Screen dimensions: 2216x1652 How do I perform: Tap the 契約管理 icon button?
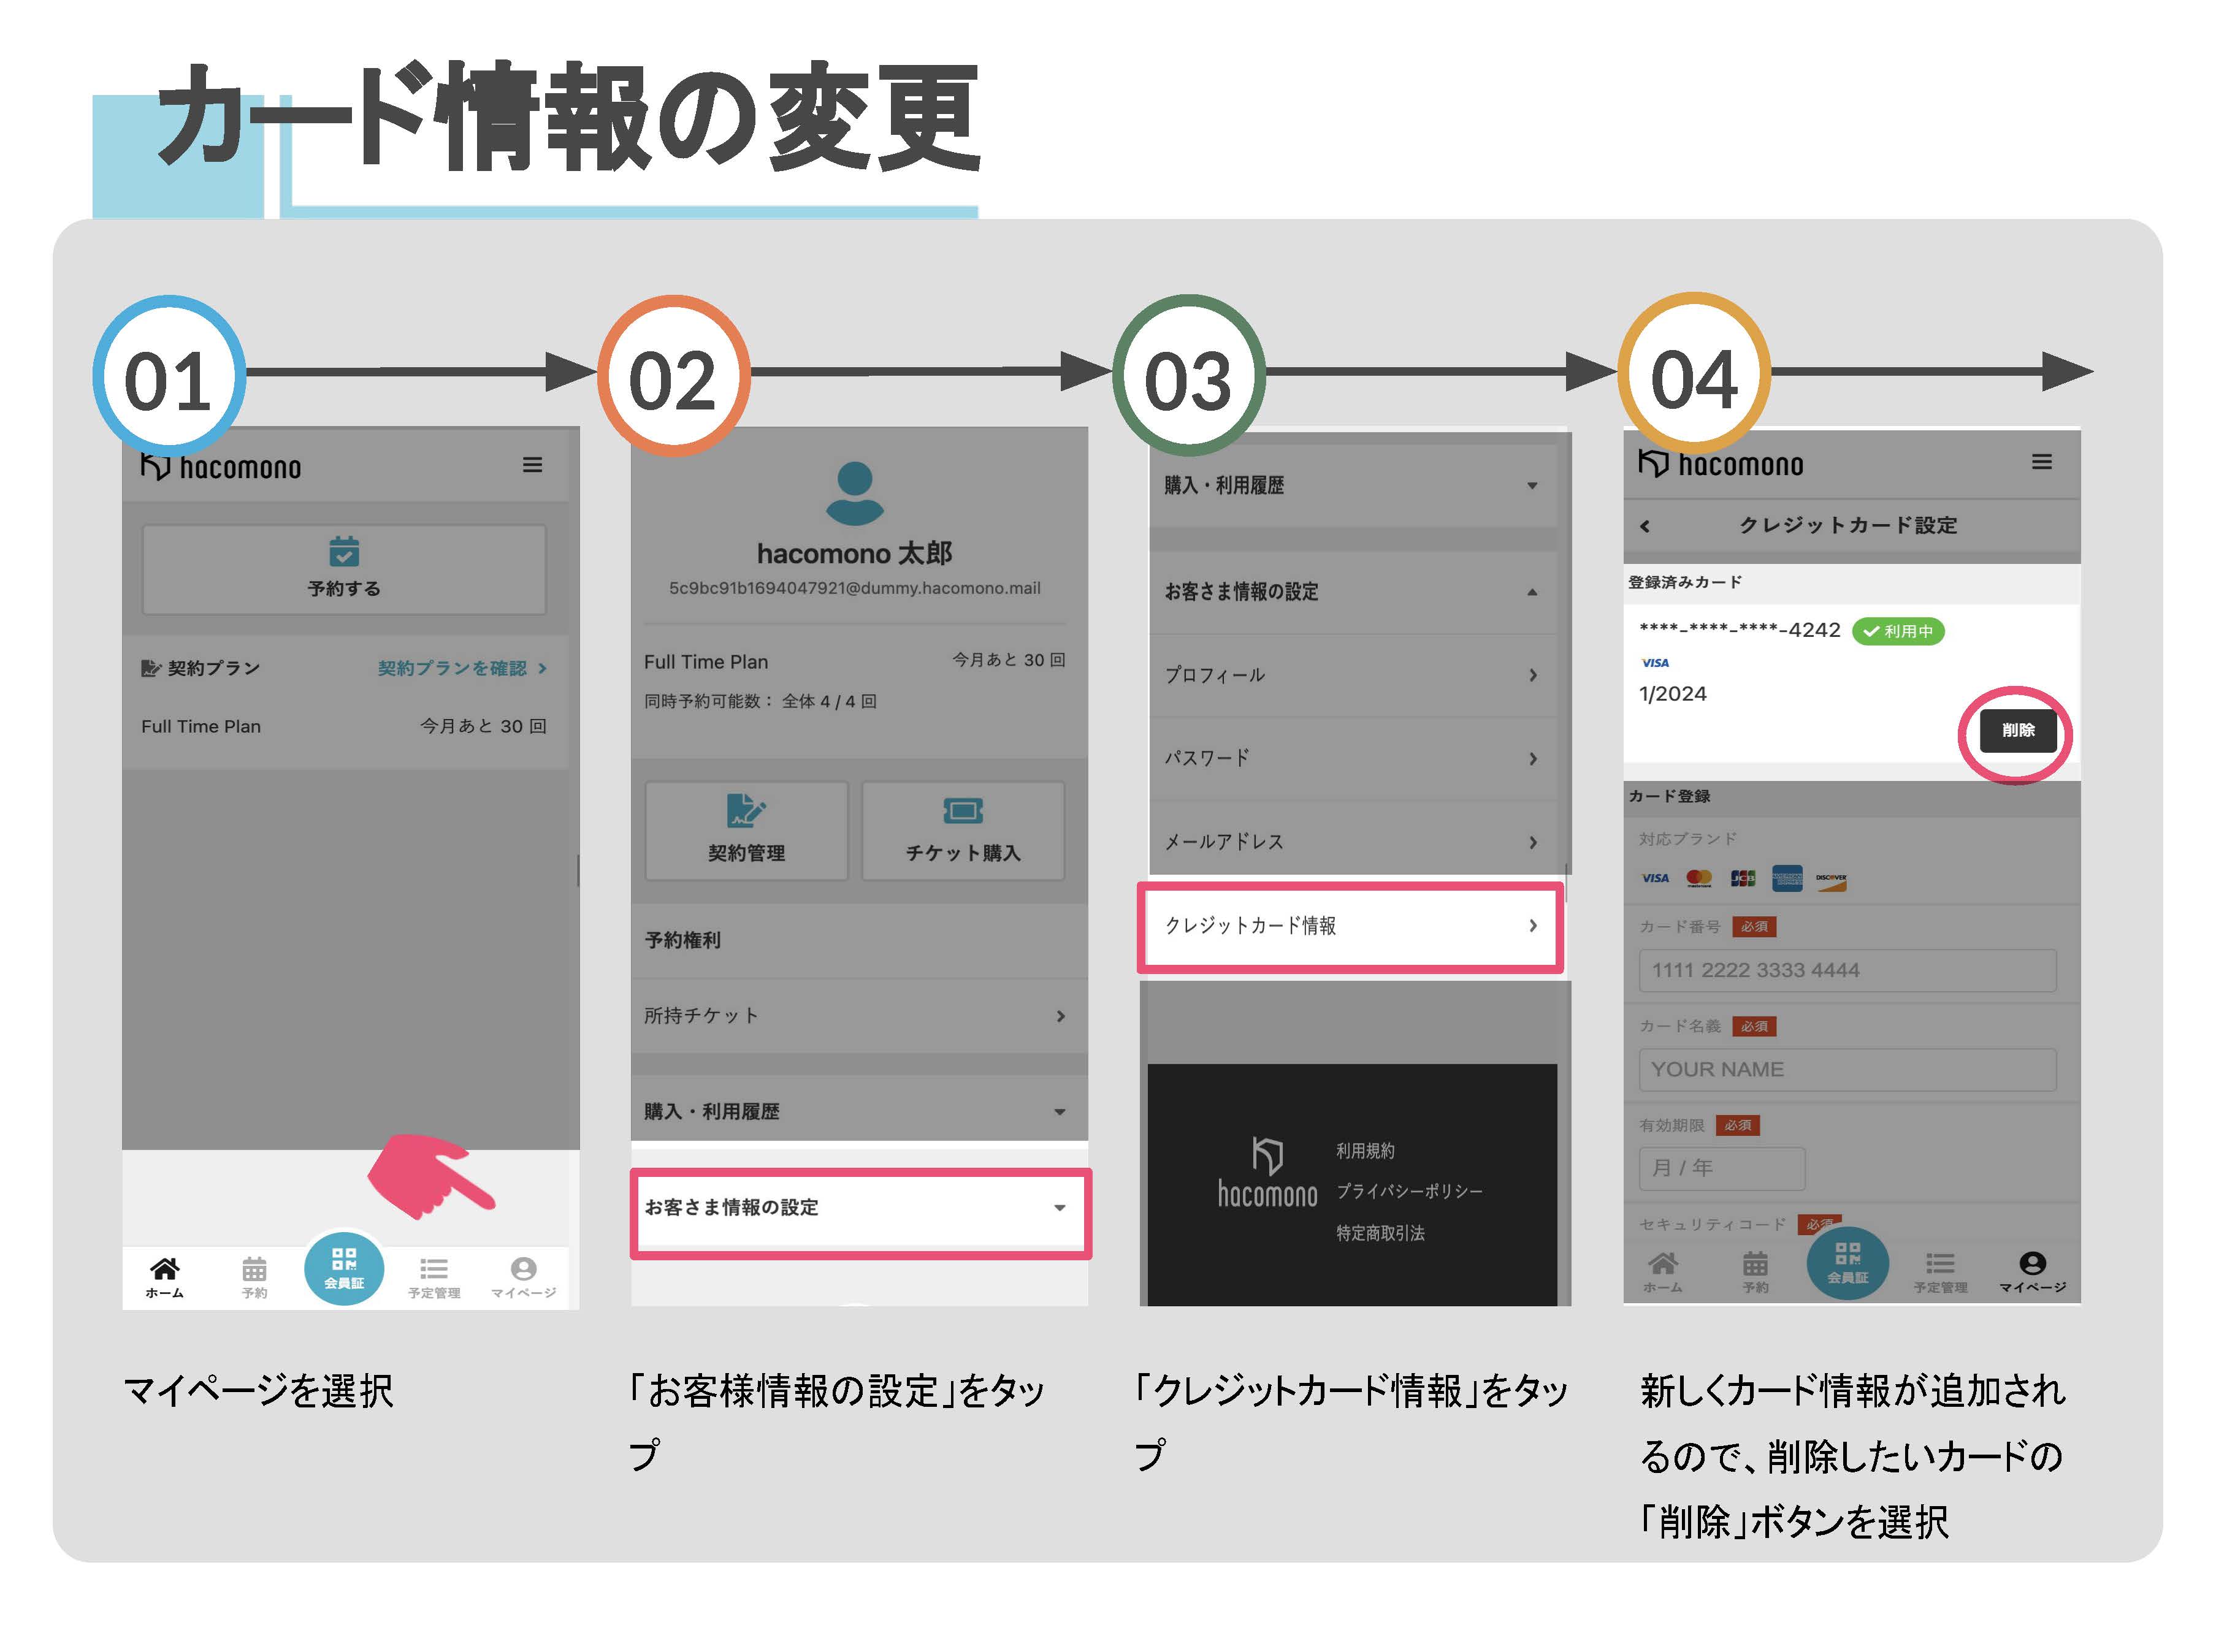[x=746, y=830]
